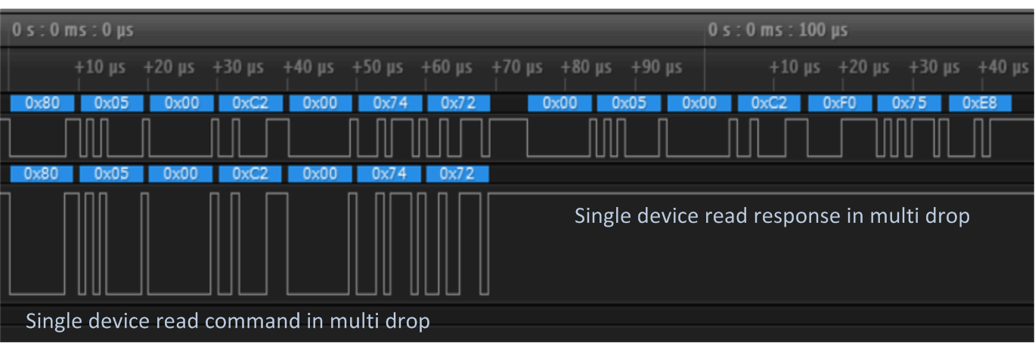Click the 0x80 byte on upper channel

pos(42,104)
